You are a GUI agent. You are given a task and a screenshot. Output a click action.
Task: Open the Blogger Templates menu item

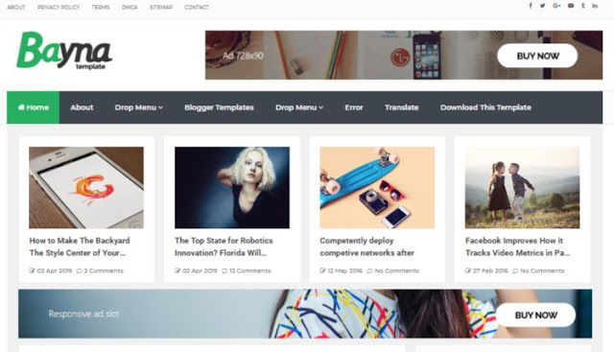point(220,107)
